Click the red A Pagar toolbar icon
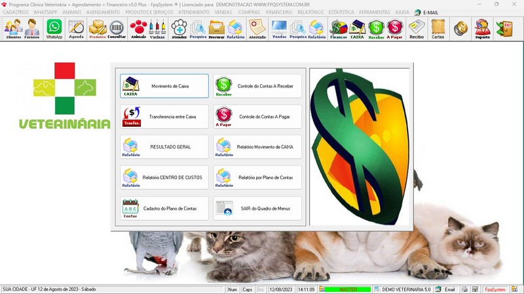This screenshot has width=524, height=294. pos(395,29)
